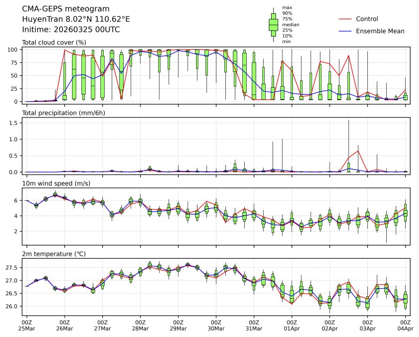Click the "10m wind speed (m/s)" panel title
This screenshot has width=419, height=337.
[x=54, y=184]
